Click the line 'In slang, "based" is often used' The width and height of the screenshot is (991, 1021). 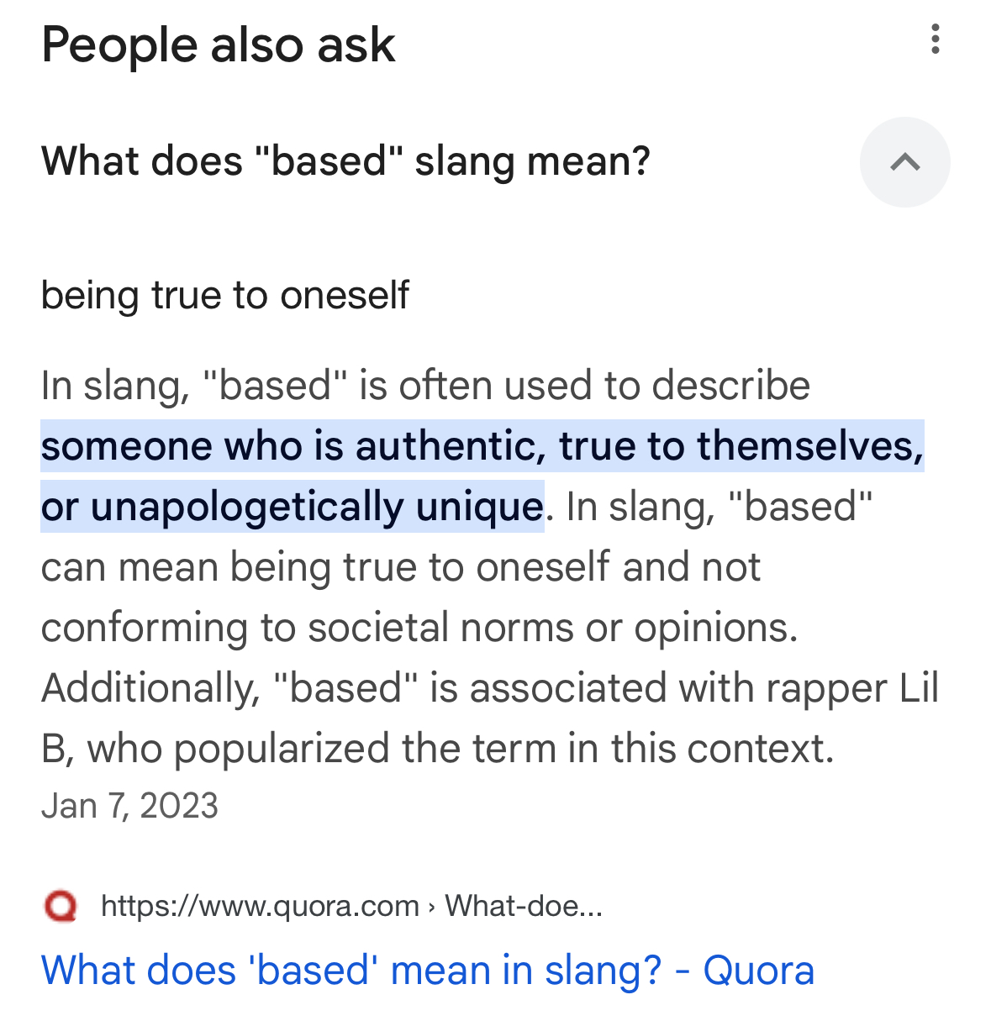(424, 386)
